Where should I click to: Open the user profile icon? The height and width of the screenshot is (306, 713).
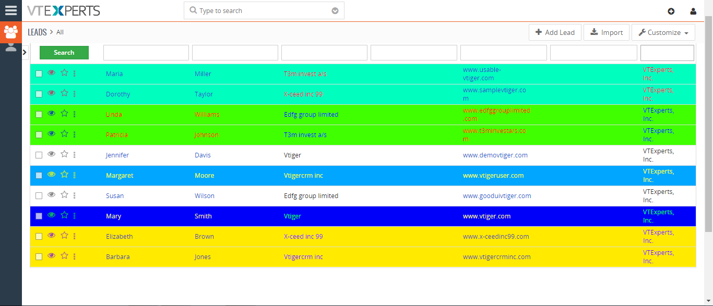coord(693,11)
